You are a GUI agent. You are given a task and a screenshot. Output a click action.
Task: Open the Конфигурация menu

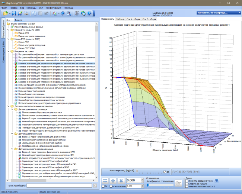[53, 8]
